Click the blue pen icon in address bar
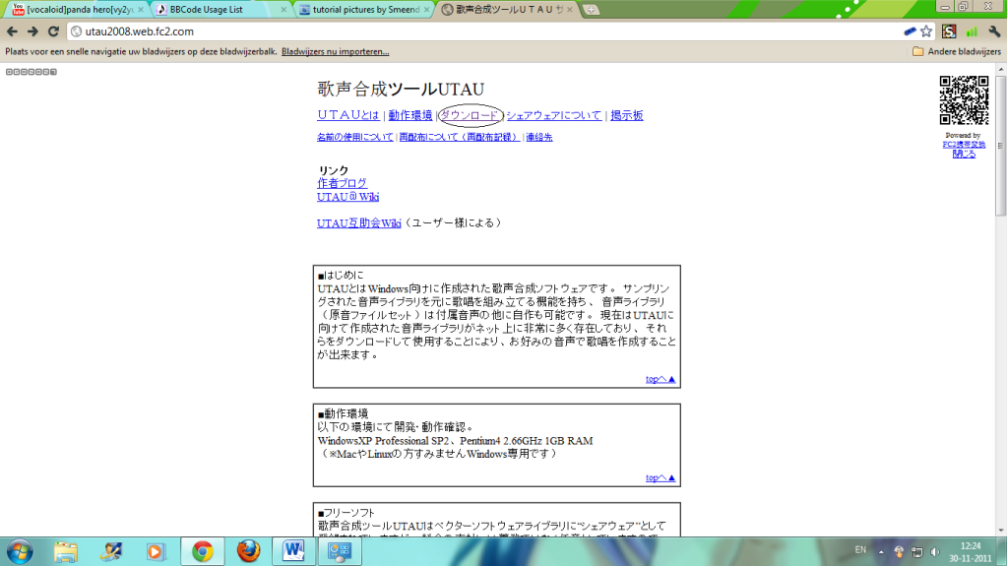Screen dimensions: 1007x566 pos(910,31)
